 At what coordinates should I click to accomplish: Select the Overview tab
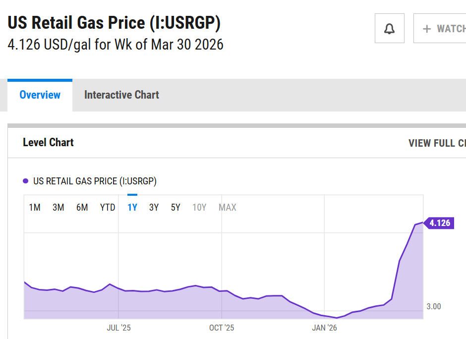(40, 95)
